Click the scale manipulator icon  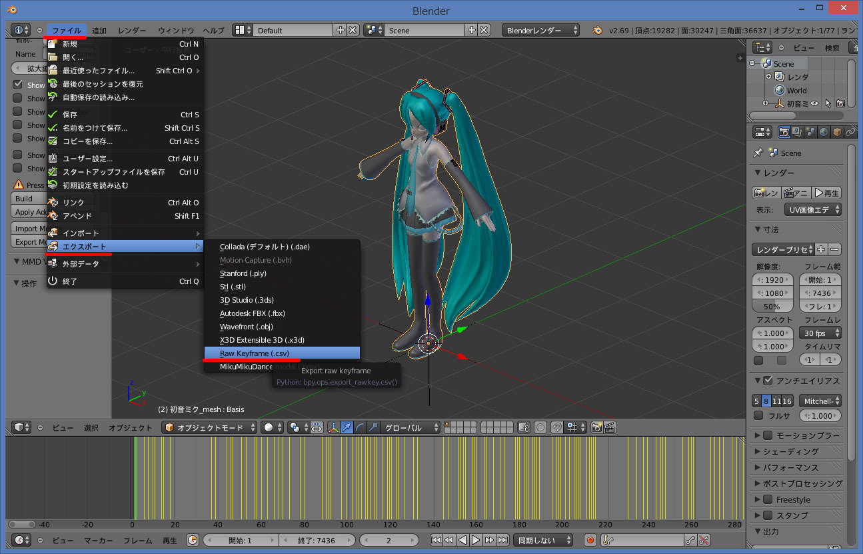coord(373,427)
